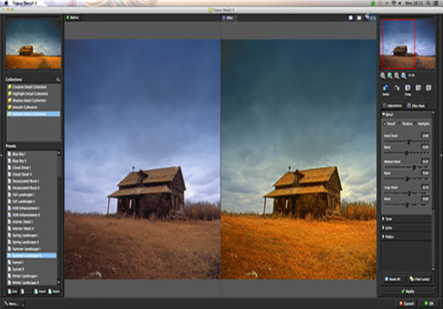Click the Cancel button

pos(406,304)
